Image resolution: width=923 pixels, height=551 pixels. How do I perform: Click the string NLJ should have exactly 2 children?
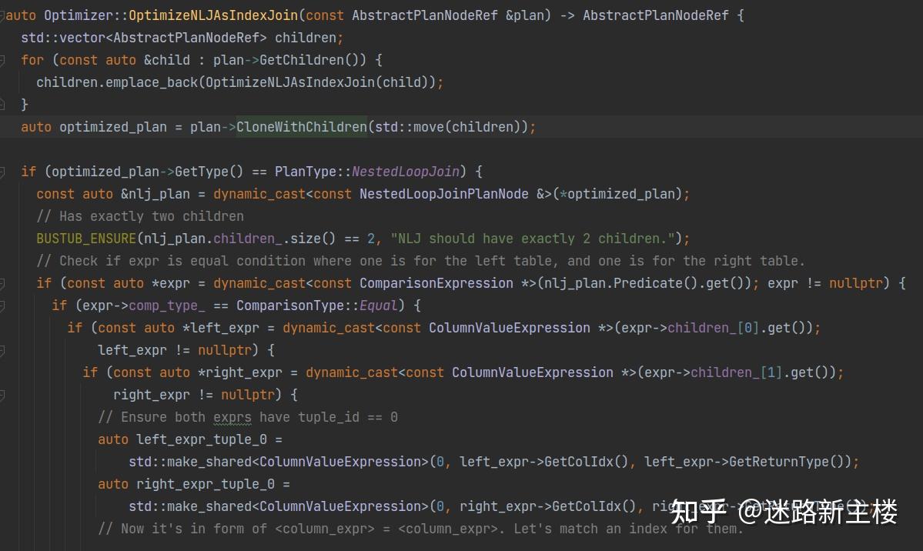[531, 239]
